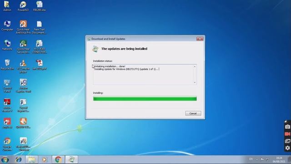This screenshot has width=291, height=164.
Task: Open the Crystal Report desktop shortcut
Action: [23, 105]
